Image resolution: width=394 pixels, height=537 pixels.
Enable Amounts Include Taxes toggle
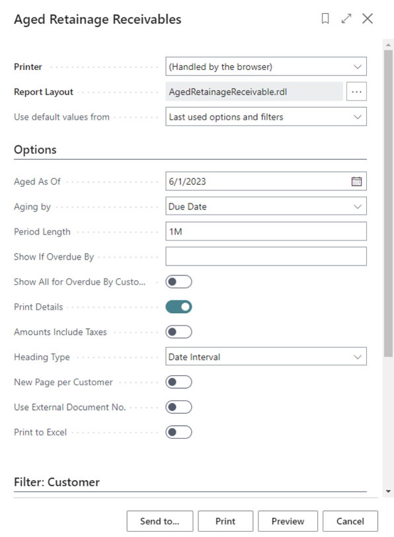click(178, 332)
